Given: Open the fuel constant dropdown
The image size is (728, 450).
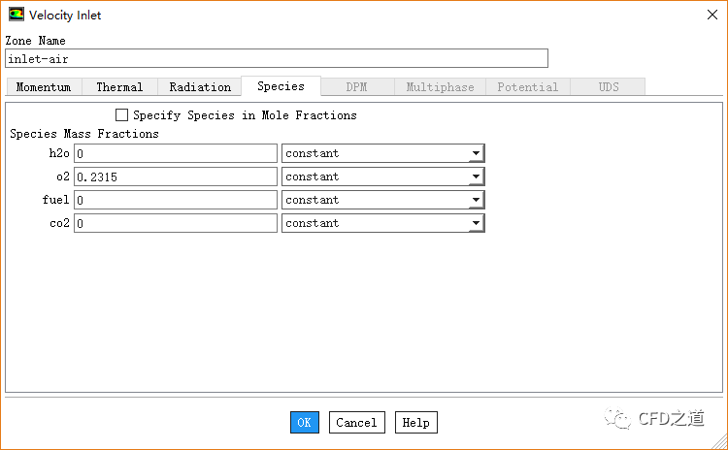Looking at the screenshot, I should [383, 200].
